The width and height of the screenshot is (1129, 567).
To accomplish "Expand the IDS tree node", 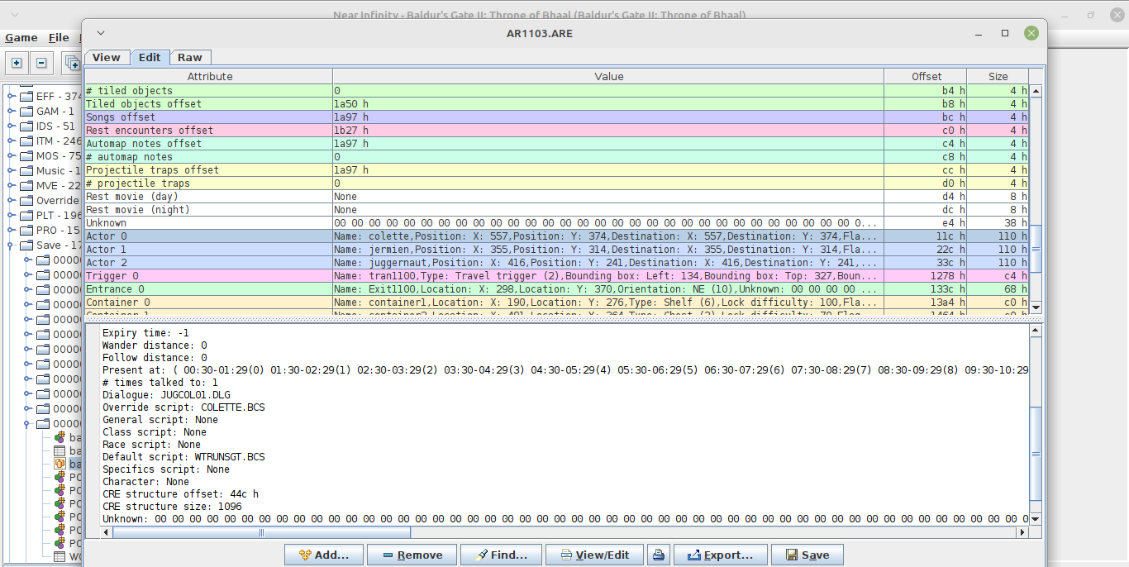I will pos(12,126).
